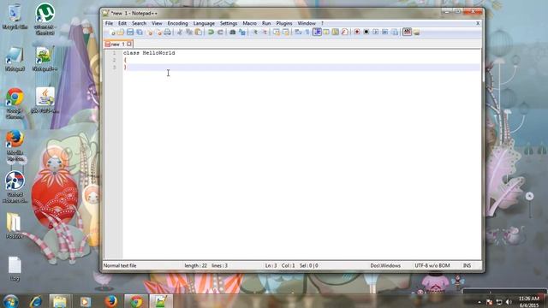This screenshot has width=548, height=308.
Task: Click the Paste clipboard icon
Action: pos(198,33)
